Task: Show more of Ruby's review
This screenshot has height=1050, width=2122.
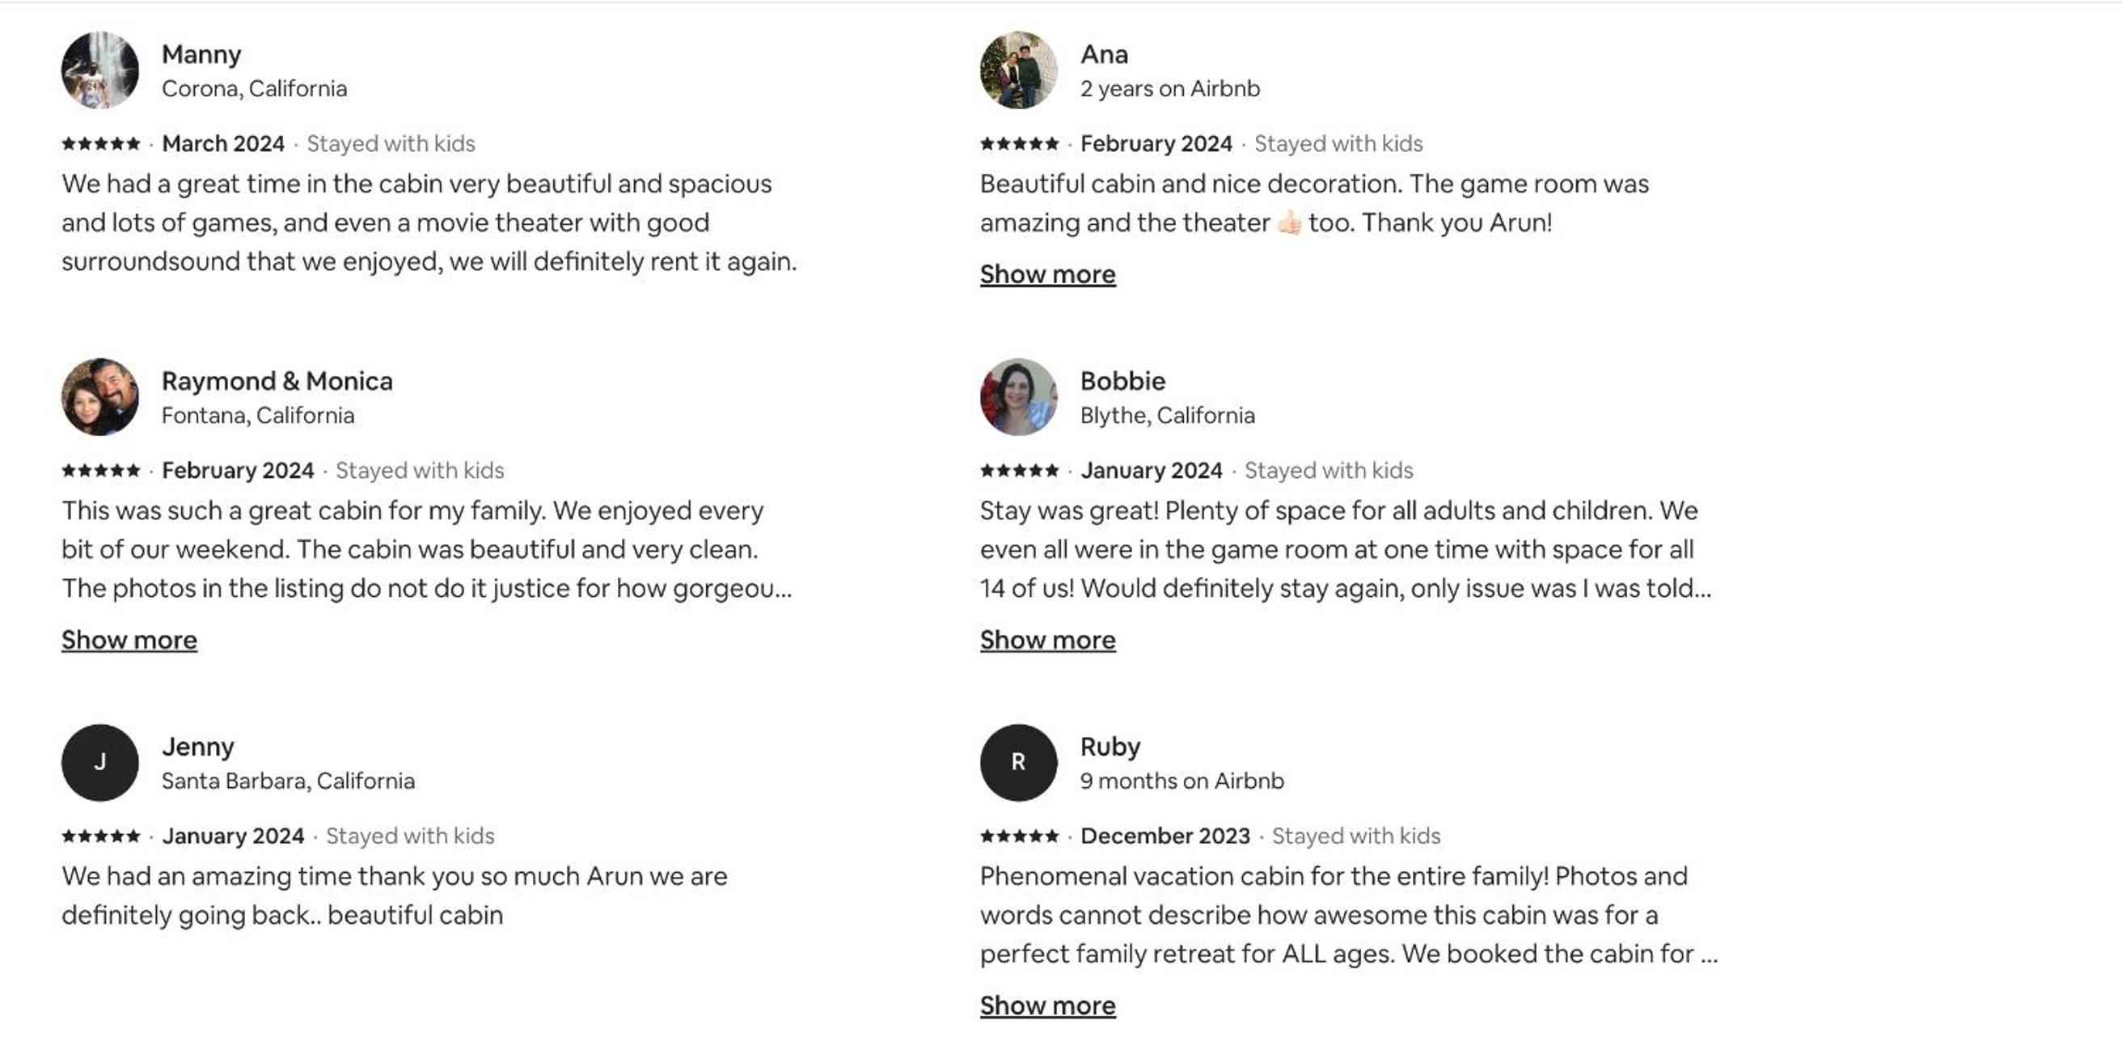Action: tap(1048, 1006)
